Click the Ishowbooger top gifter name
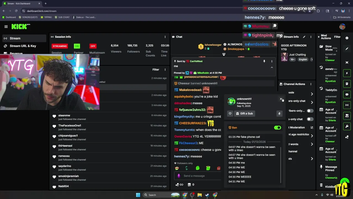The image size is (353, 199). pyautogui.click(x=213, y=45)
